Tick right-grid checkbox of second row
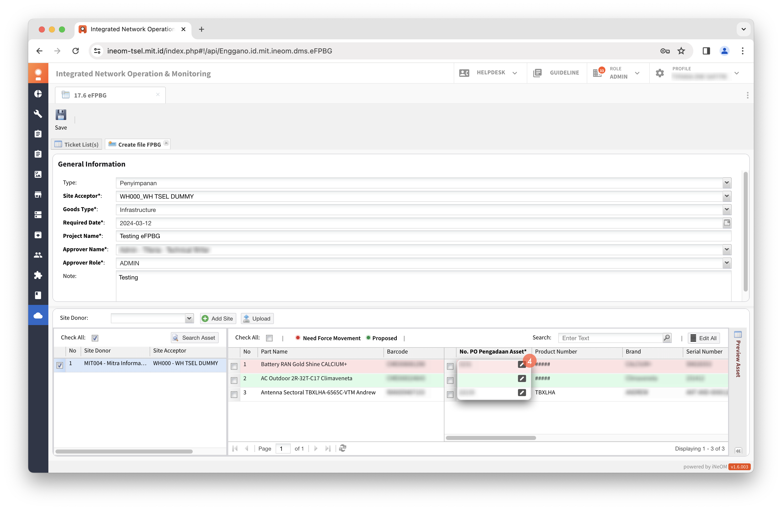Screen dimensions: 782x510 (450, 380)
